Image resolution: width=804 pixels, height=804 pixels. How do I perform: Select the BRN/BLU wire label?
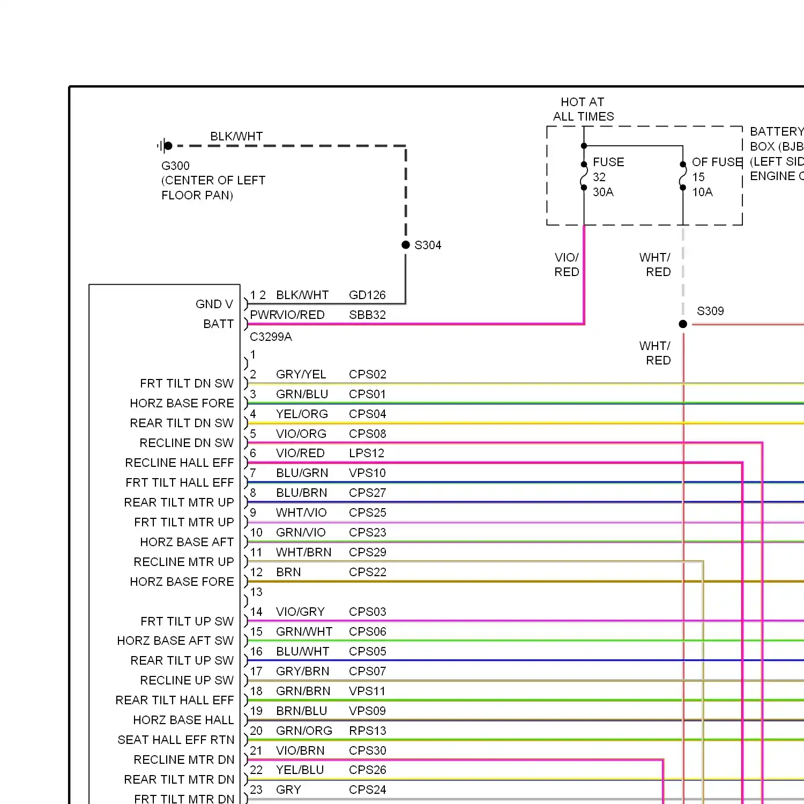(x=301, y=711)
